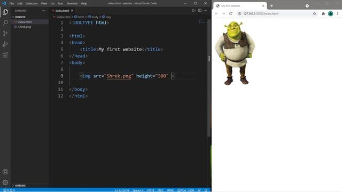Open a new browser tab
This screenshot has height=192, width=342.
(x=272, y=6)
